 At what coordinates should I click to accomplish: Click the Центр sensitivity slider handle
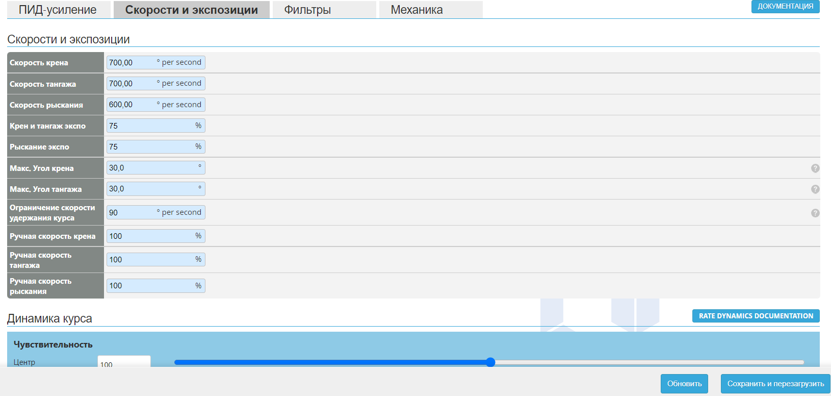(x=490, y=362)
